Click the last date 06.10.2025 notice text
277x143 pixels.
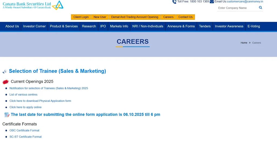85,115
